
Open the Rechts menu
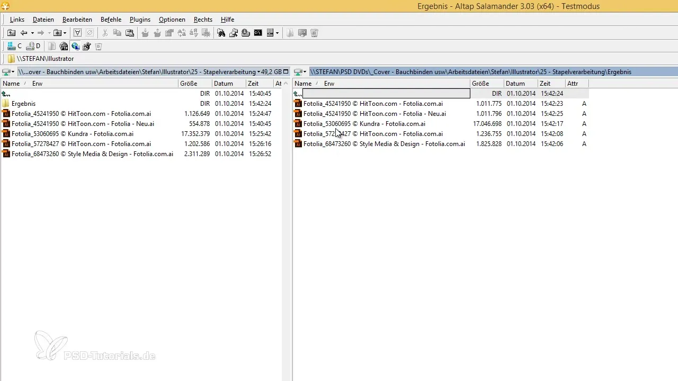[203, 20]
